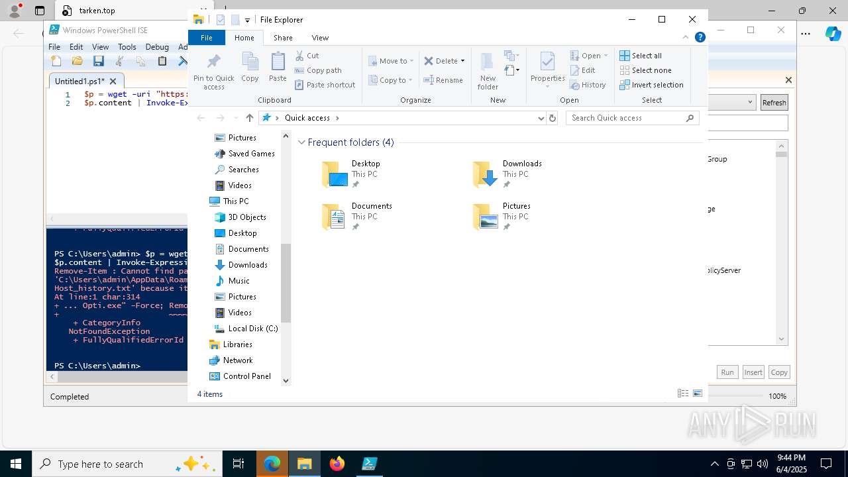Switch to the Share ribbon tab
This screenshot has width=848, height=477.
pos(283,38)
